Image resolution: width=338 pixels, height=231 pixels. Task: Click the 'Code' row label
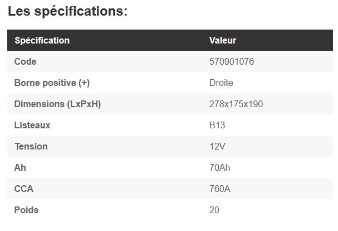click(x=25, y=61)
